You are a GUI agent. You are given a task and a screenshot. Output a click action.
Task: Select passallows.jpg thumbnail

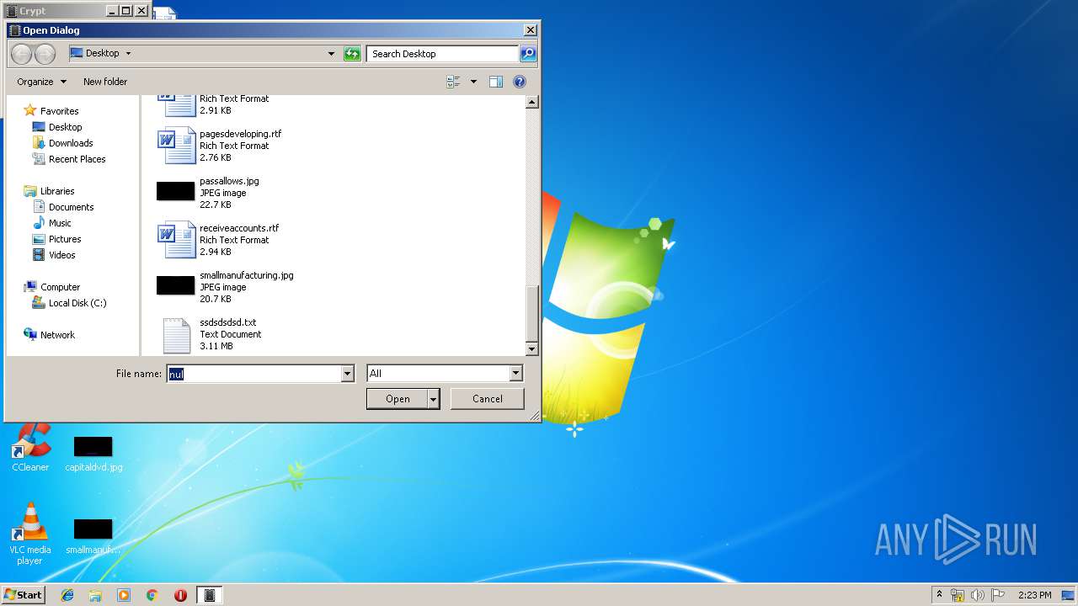pyautogui.click(x=175, y=191)
